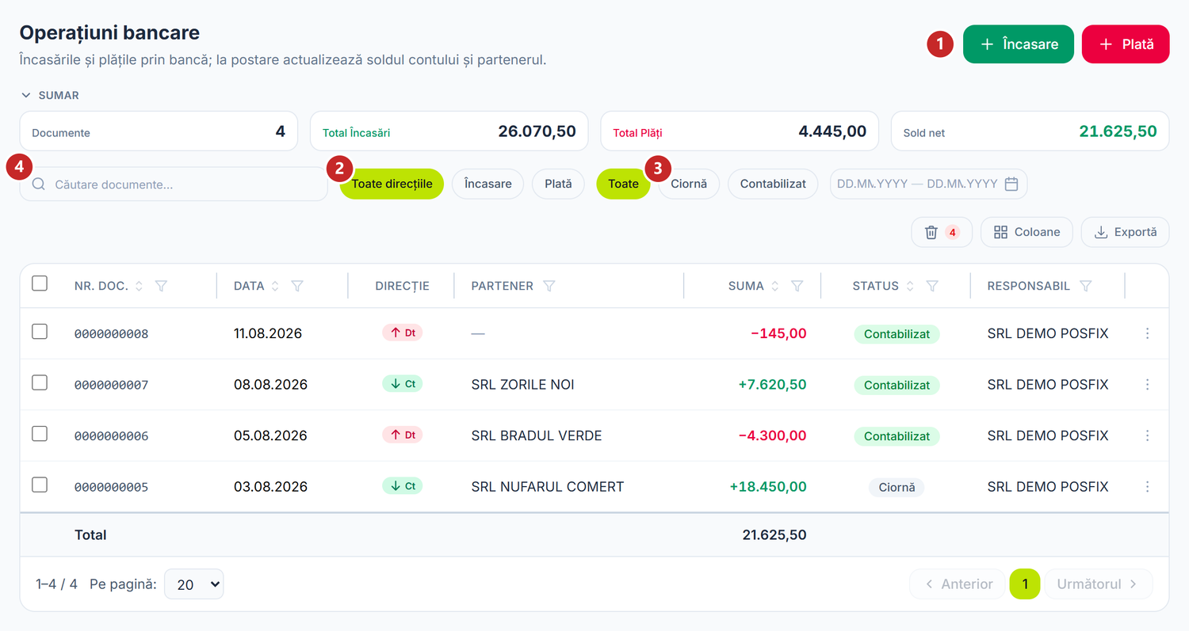Sort by Suma using sort arrows icon
1189x631 pixels.
(775, 286)
